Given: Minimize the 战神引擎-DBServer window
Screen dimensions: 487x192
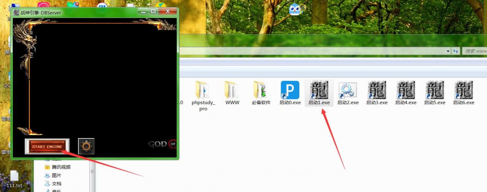Looking at the screenshot, I should pyautogui.click(x=143, y=11).
